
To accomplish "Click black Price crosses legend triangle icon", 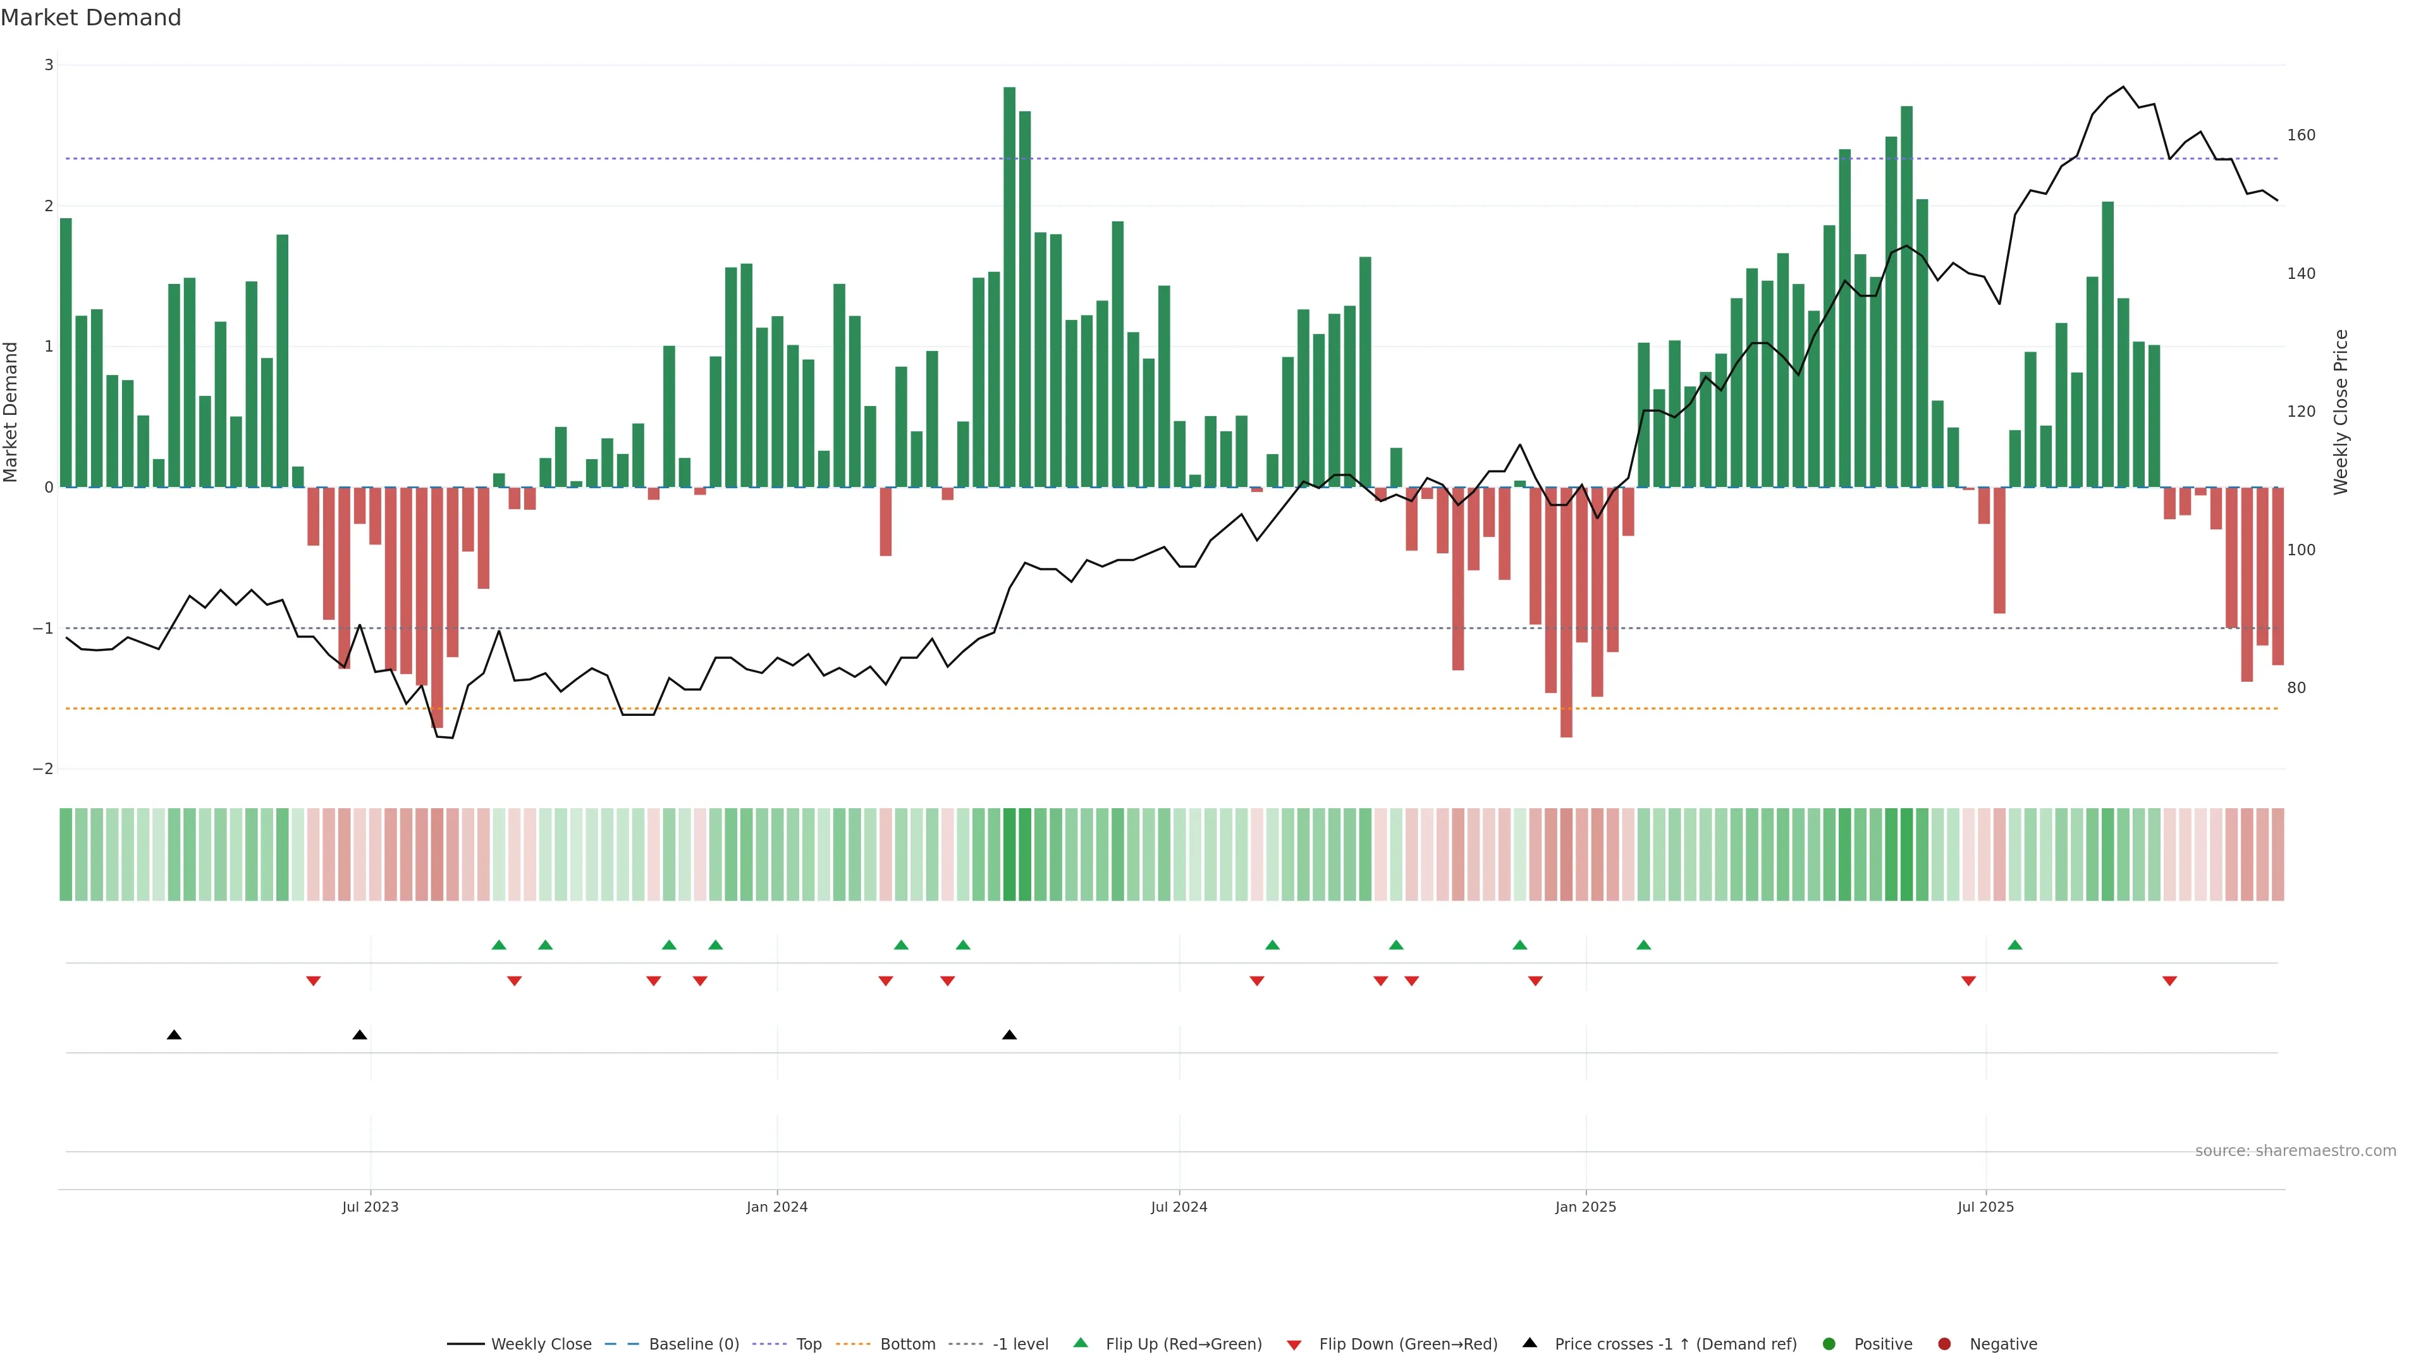I will coord(1530,1343).
